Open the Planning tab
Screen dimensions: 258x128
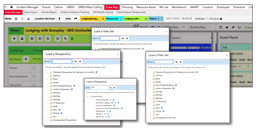[127, 7]
